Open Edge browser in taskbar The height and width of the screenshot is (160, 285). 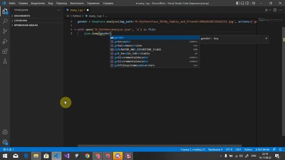click(x=26, y=156)
